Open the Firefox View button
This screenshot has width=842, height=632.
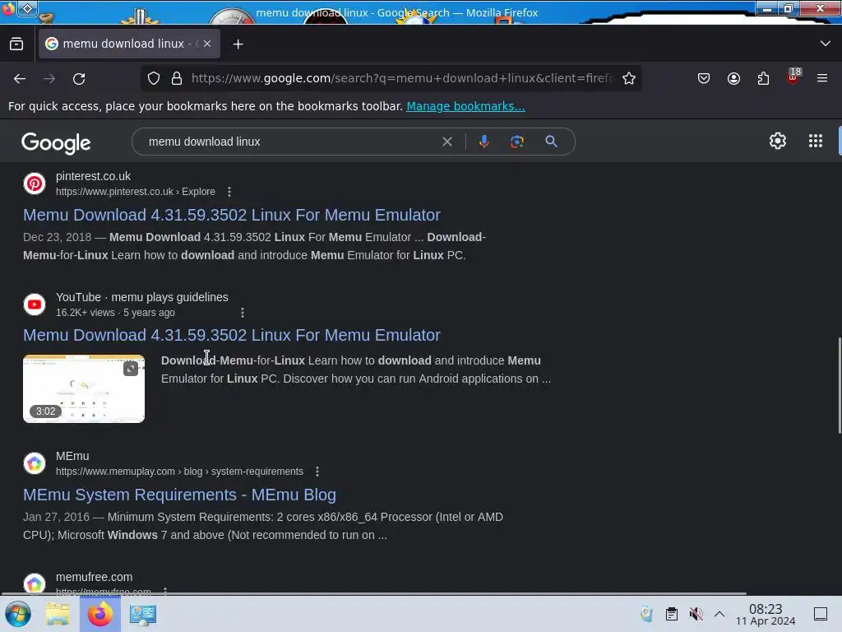pos(16,44)
